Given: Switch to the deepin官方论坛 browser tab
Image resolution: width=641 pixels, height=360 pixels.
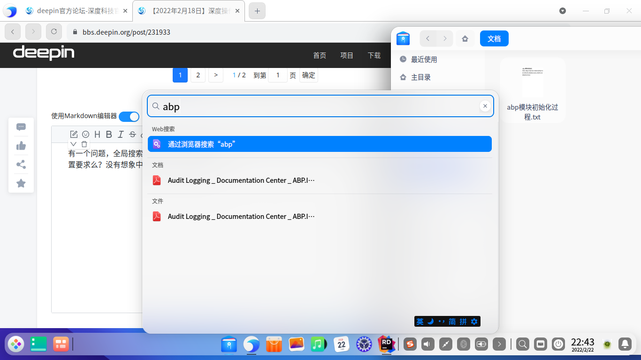Looking at the screenshot, I should 75,10.
